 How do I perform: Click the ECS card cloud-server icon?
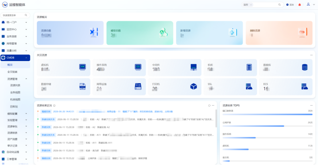pos(304,86)
